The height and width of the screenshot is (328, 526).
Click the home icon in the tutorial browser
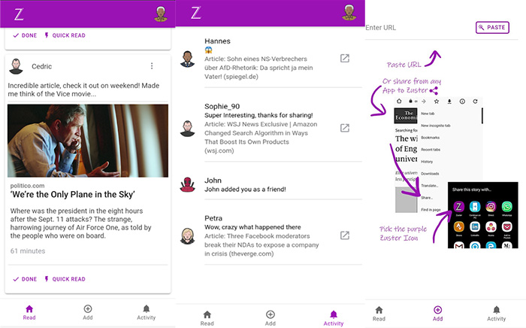pos(399,101)
